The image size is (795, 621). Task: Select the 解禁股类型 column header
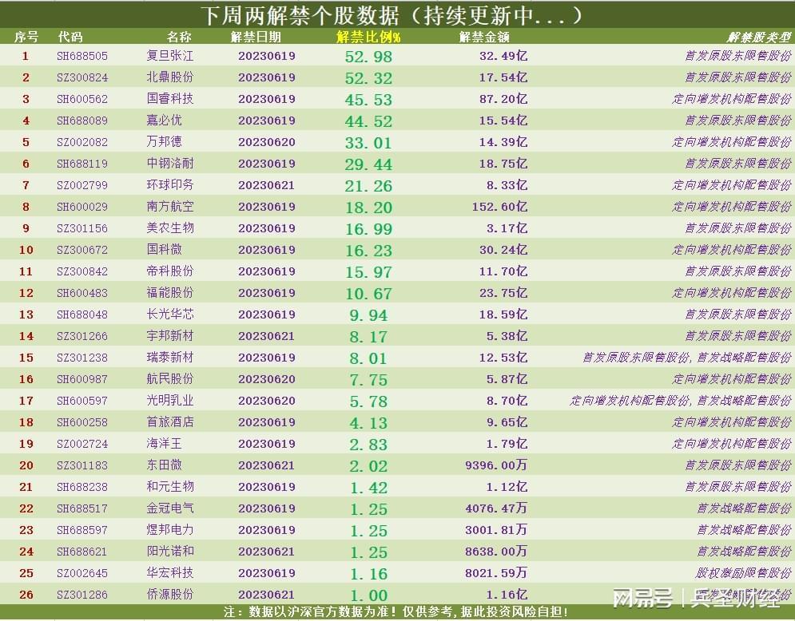(759, 37)
